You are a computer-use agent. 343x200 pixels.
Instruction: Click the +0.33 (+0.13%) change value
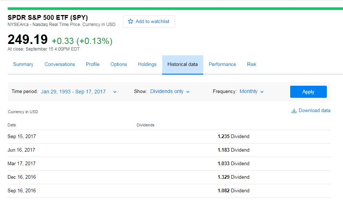click(82, 41)
